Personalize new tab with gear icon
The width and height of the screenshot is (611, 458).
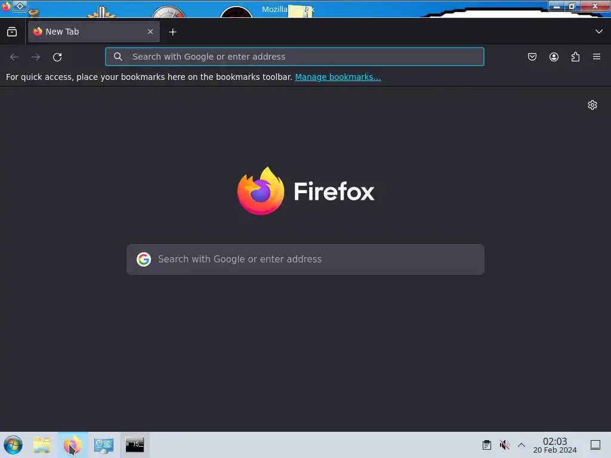(x=593, y=105)
